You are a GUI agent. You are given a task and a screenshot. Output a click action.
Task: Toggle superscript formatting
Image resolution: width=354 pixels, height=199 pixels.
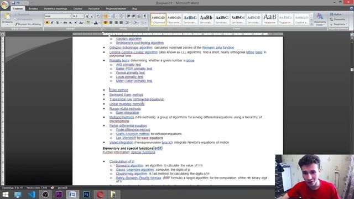76,23
